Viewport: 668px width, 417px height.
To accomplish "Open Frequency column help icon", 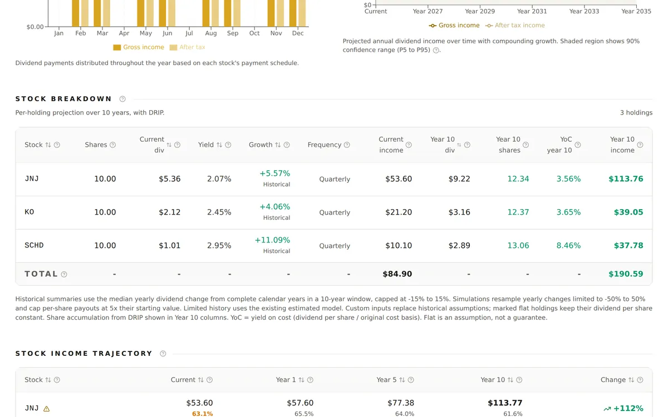I will (347, 145).
